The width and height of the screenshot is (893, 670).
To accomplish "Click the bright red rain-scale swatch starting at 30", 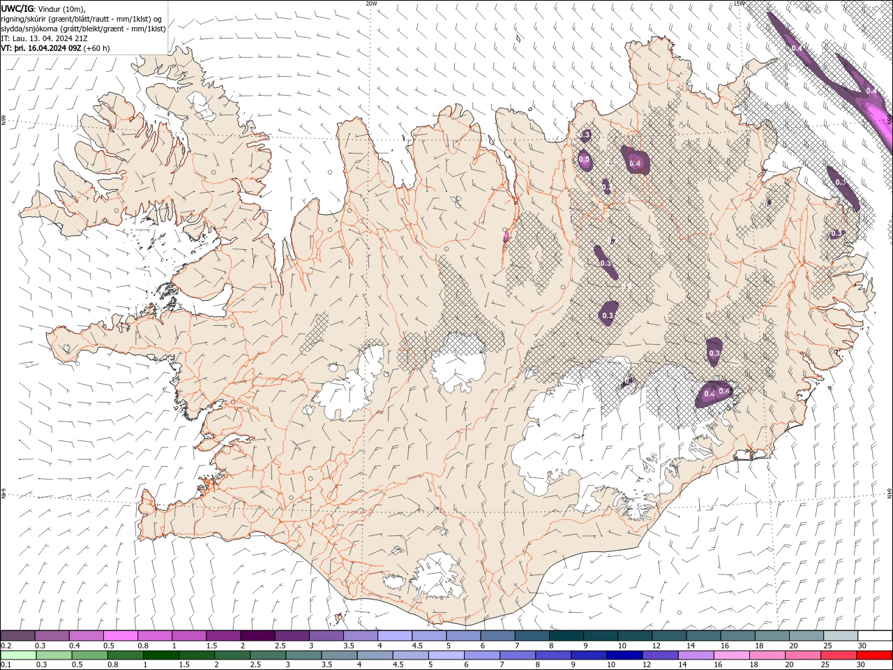I will [875, 655].
